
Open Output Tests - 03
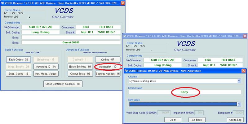(80, 73)
